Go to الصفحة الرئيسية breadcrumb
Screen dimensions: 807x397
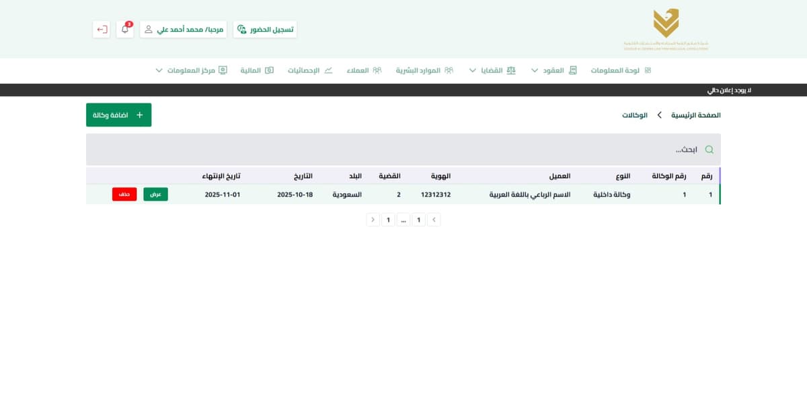(x=696, y=116)
